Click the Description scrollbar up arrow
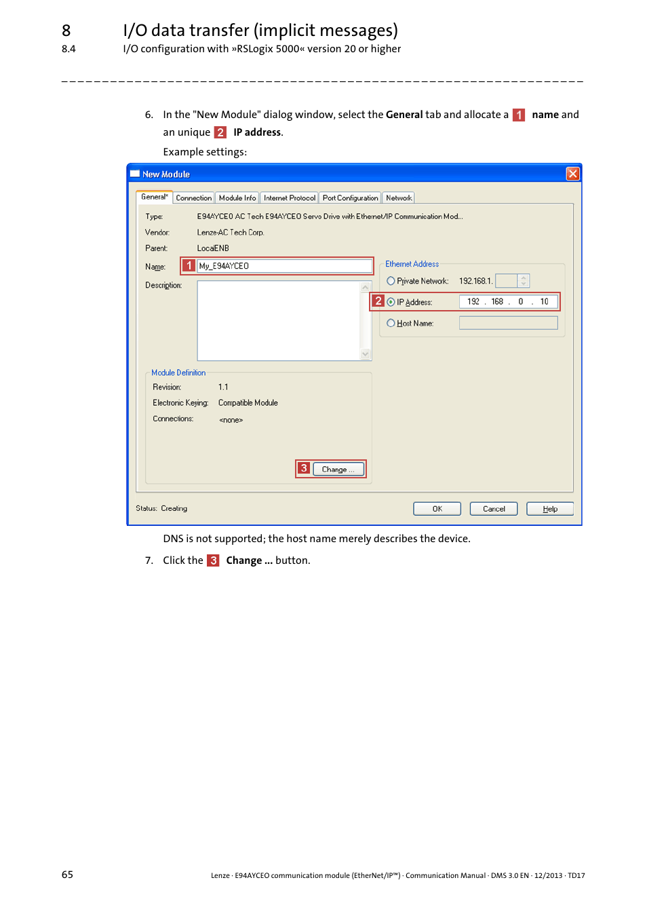 click(x=366, y=287)
